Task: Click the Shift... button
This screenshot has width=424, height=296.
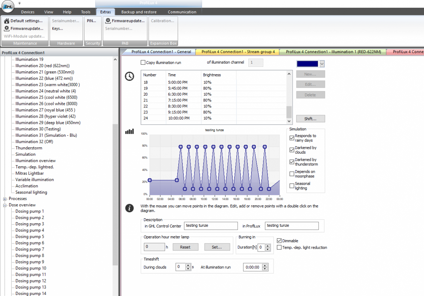Action: (310, 119)
